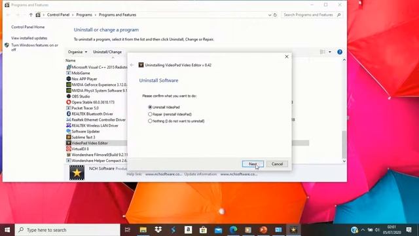
Task: Launch Microsoft Edge from the taskbar
Action: coord(233,230)
